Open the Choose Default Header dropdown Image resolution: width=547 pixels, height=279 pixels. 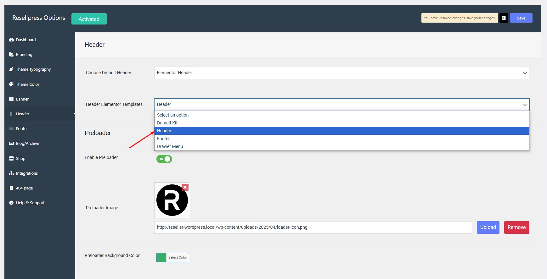[341, 73]
